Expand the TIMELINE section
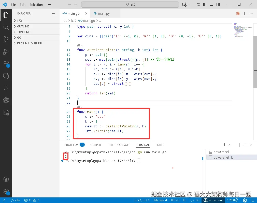257x203 pixels. (36, 32)
